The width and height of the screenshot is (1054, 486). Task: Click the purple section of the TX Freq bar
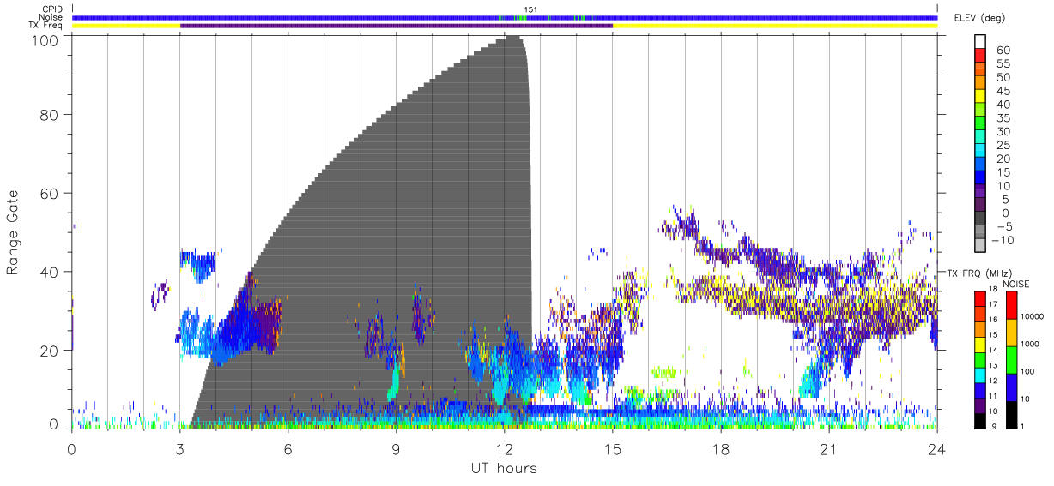396,26
